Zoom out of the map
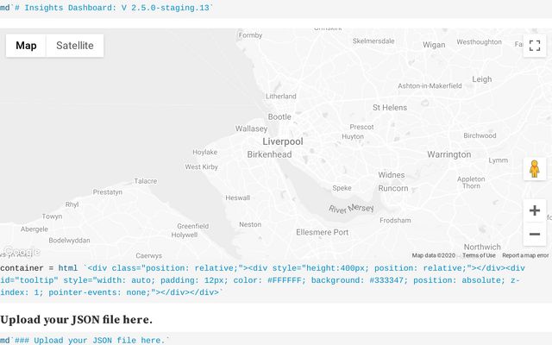 [535, 234]
